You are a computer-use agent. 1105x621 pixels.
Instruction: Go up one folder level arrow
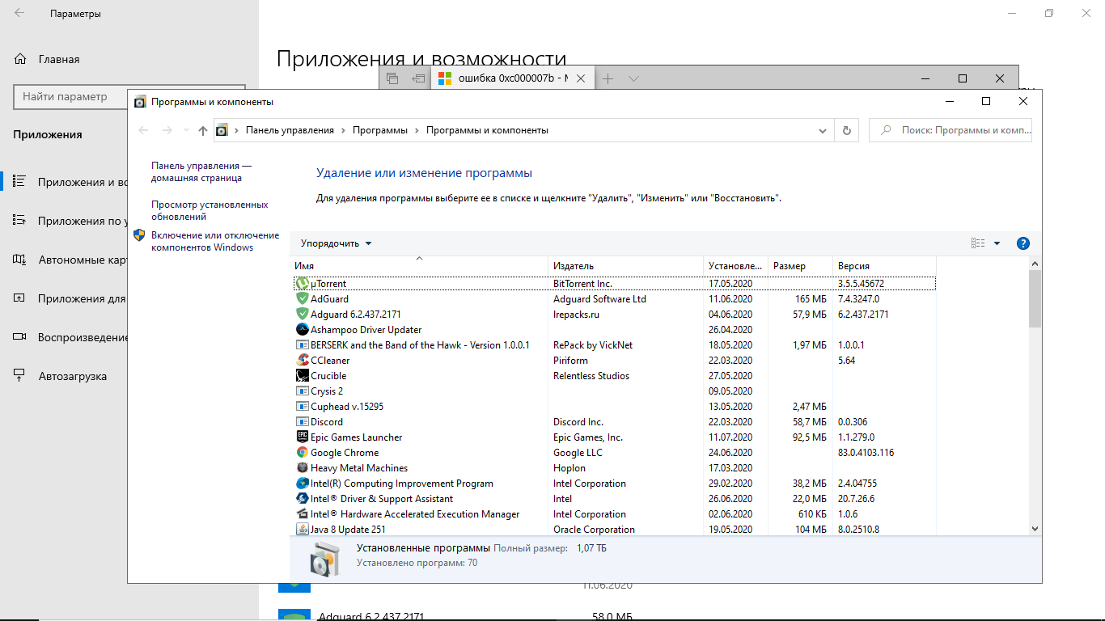pyautogui.click(x=203, y=130)
